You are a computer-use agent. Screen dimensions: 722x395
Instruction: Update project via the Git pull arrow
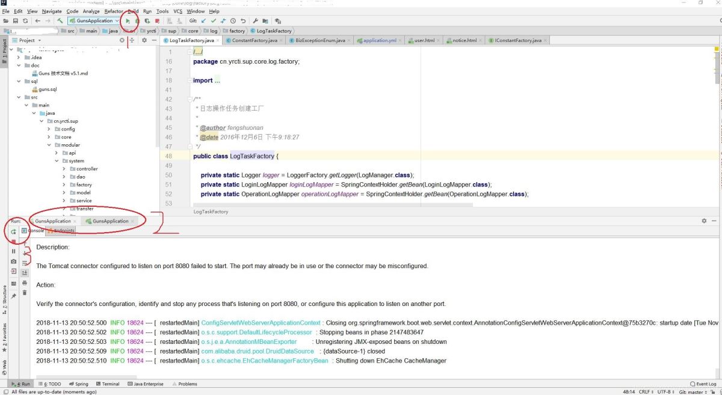coord(203,20)
